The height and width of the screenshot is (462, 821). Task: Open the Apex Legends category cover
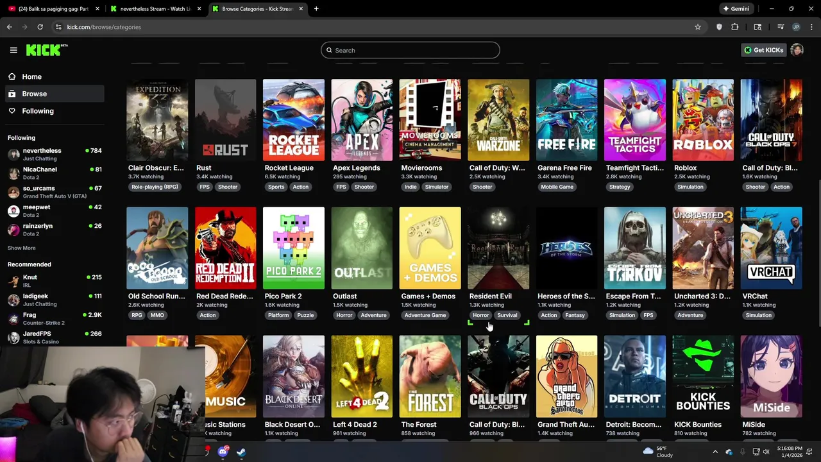[362, 120]
